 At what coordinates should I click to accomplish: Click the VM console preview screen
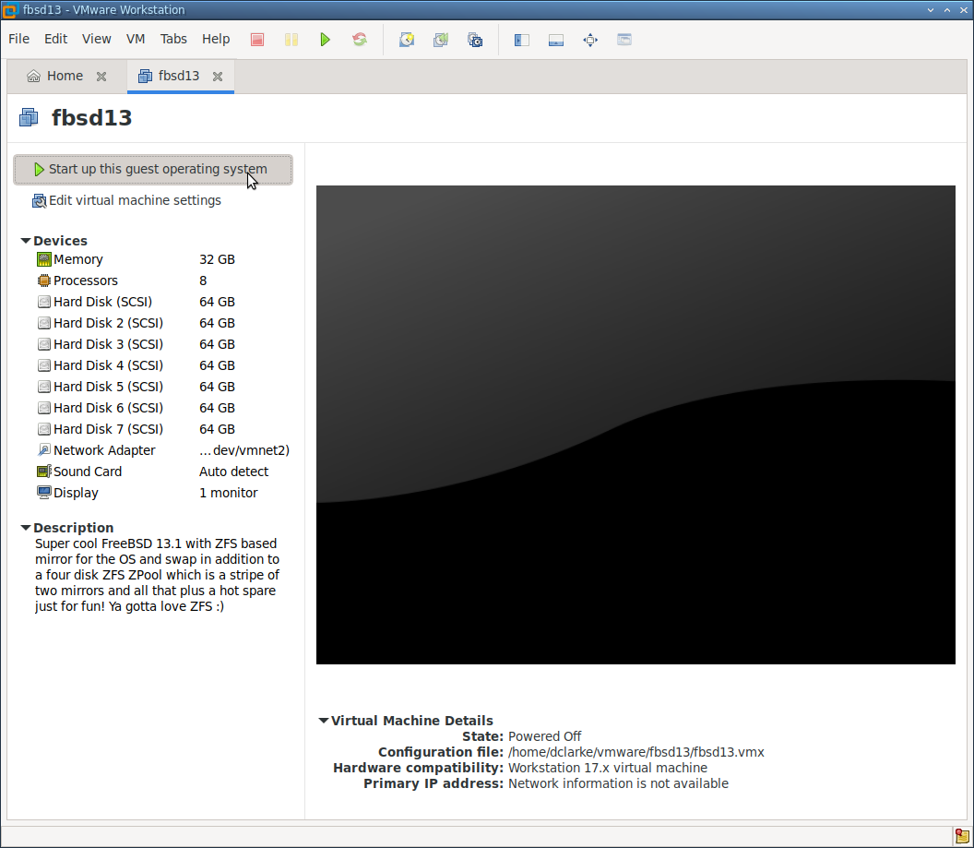pos(635,424)
